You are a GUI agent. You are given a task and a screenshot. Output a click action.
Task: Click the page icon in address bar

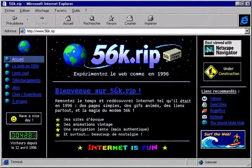click(23, 31)
